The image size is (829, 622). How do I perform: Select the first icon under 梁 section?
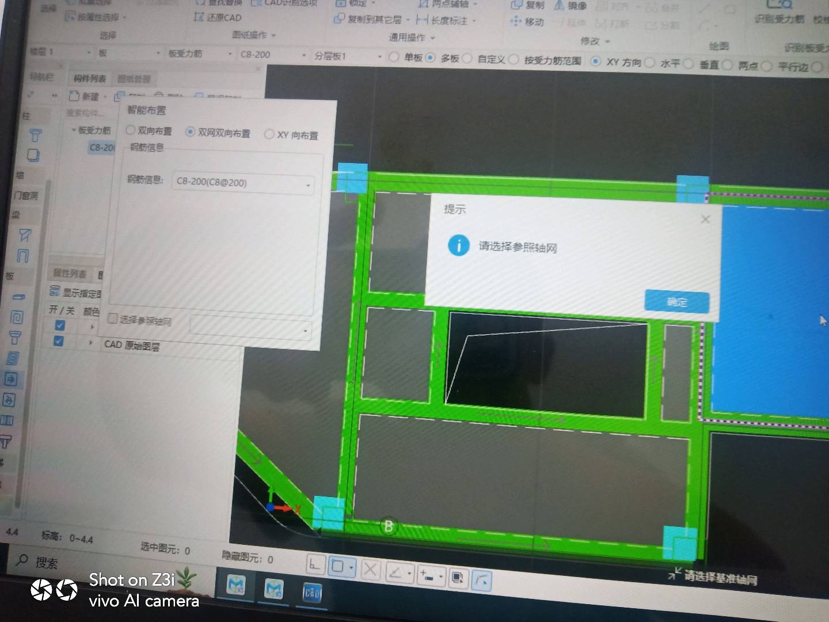pos(25,234)
